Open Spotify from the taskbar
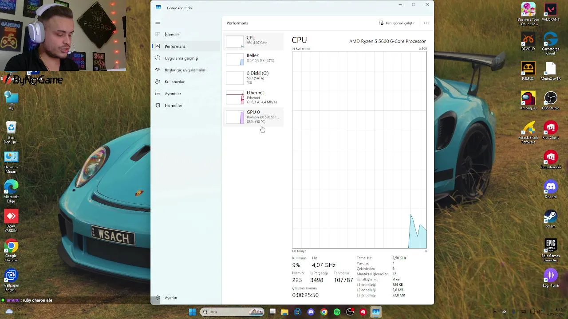 pyautogui.click(x=337, y=312)
